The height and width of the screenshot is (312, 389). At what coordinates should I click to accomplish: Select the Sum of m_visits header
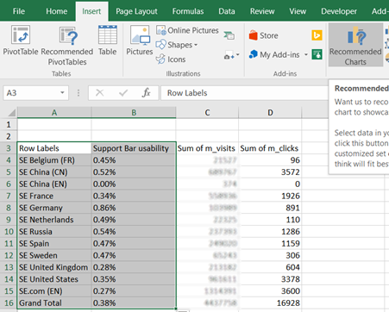207,148
